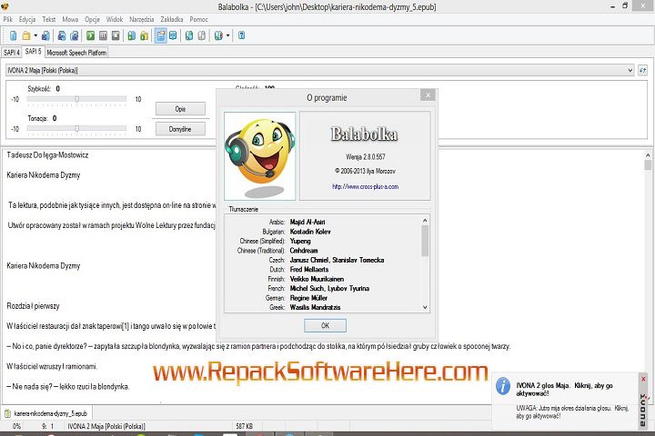Click the Szybkość speed slider
Viewport: 655px width, 436px height.
coord(76,99)
